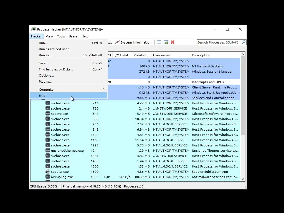
Task: Open the View menu
Action: pyautogui.click(x=49, y=36)
